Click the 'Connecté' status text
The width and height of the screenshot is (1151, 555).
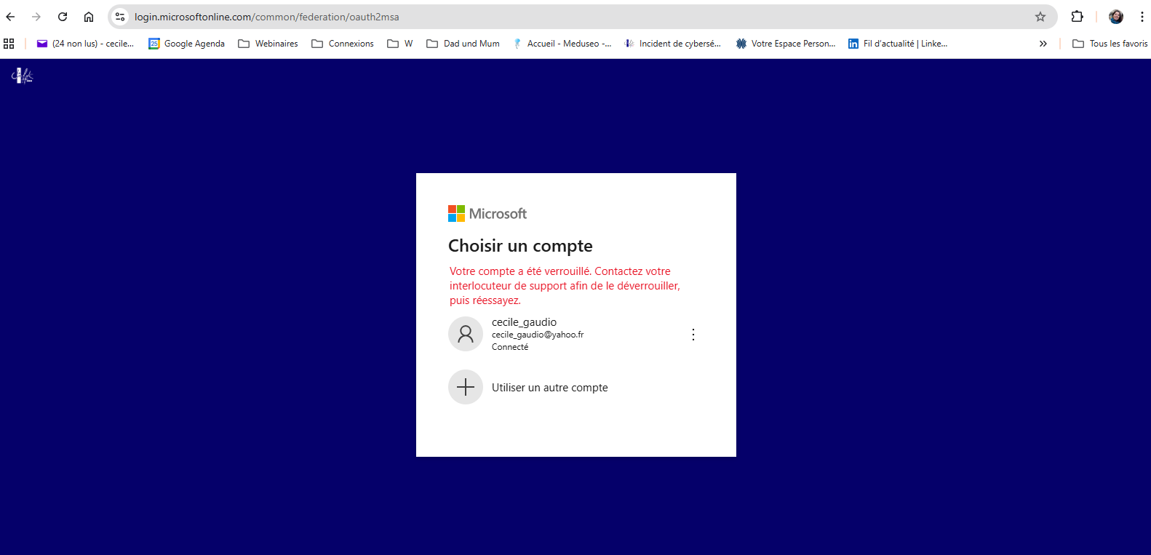pos(510,347)
